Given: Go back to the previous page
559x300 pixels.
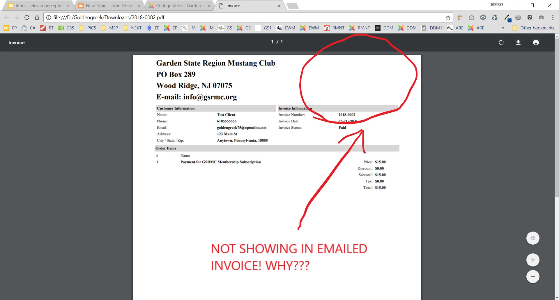Looking at the screenshot, I should (x=7, y=17).
